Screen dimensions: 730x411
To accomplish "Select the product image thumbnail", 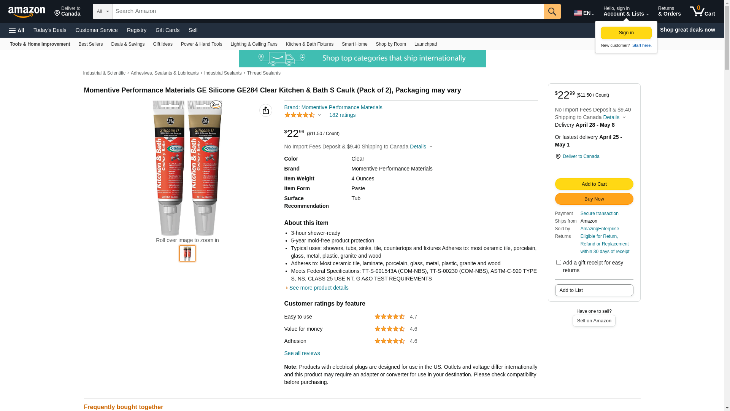I will 187,253.
